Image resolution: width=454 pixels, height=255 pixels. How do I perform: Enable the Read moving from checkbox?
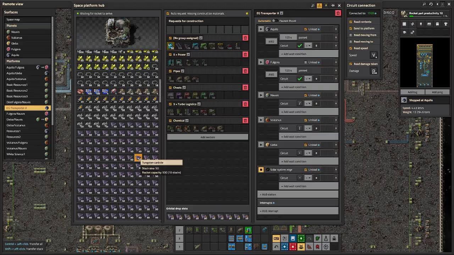click(351, 35)
